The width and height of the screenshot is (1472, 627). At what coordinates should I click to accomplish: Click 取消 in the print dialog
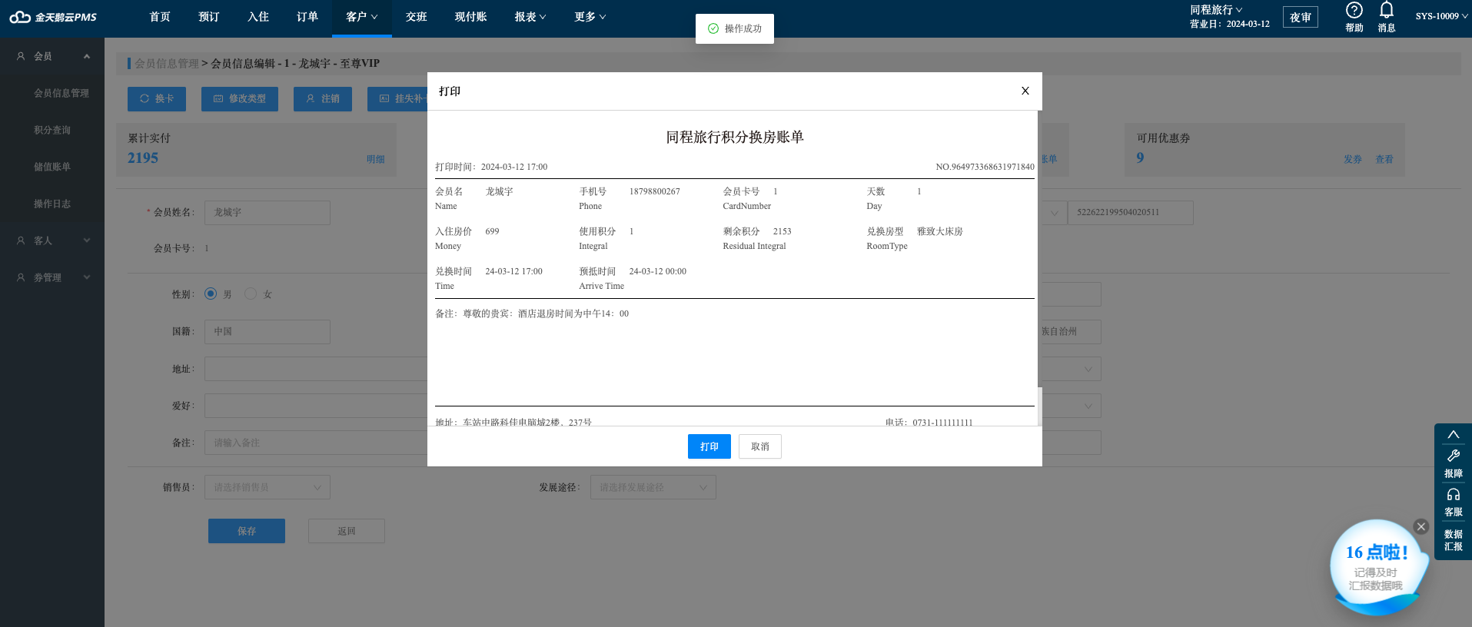(x=760, y=446)
